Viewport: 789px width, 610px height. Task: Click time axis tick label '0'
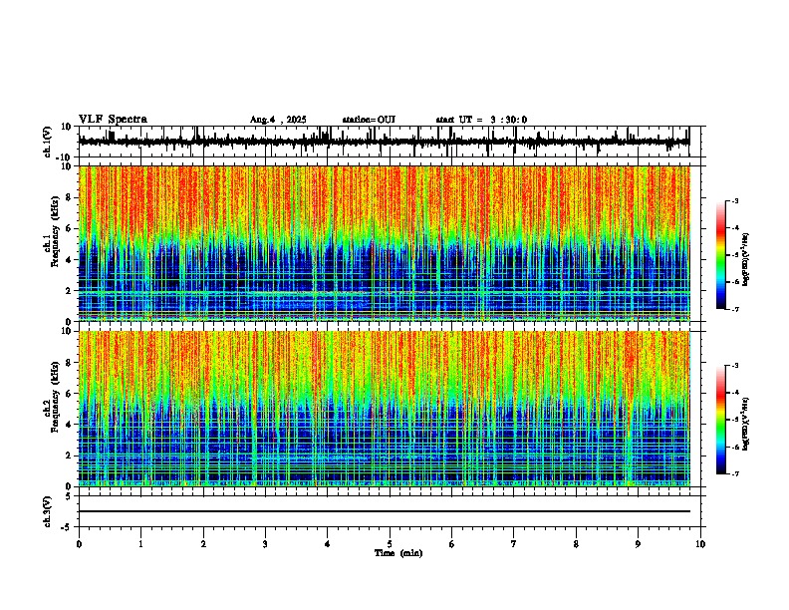(x=79, y=544)
